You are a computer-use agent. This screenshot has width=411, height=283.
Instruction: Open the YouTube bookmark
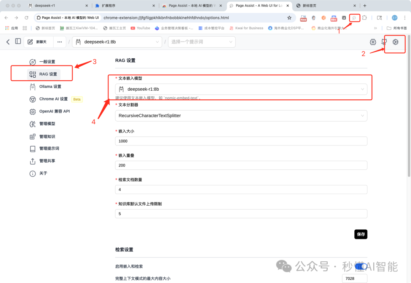tap(140, 28)
